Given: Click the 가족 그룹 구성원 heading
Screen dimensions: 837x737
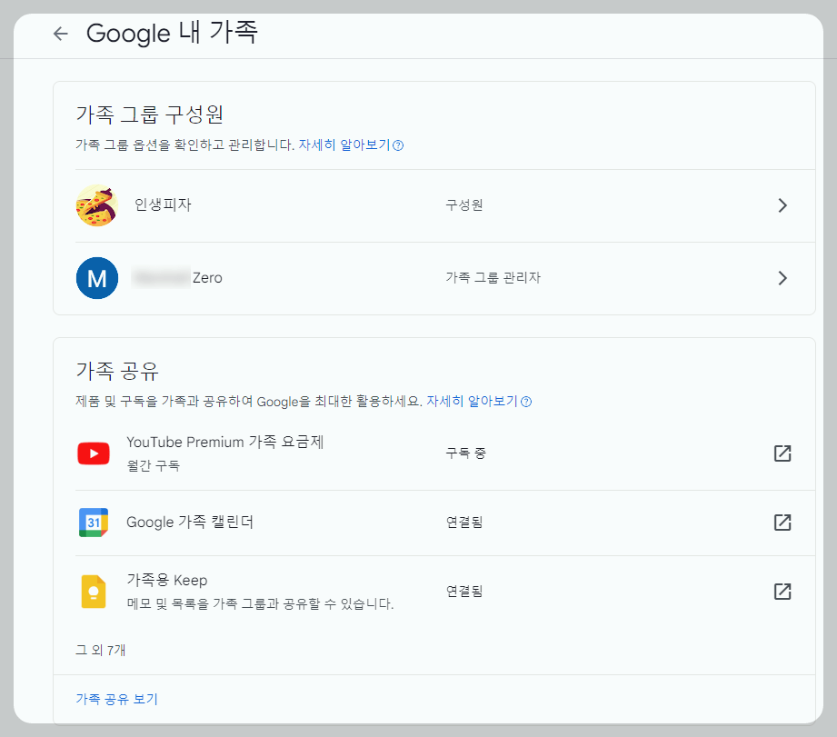Looking at the screenshot, I should pyautogui.click(x=149, y=115).
